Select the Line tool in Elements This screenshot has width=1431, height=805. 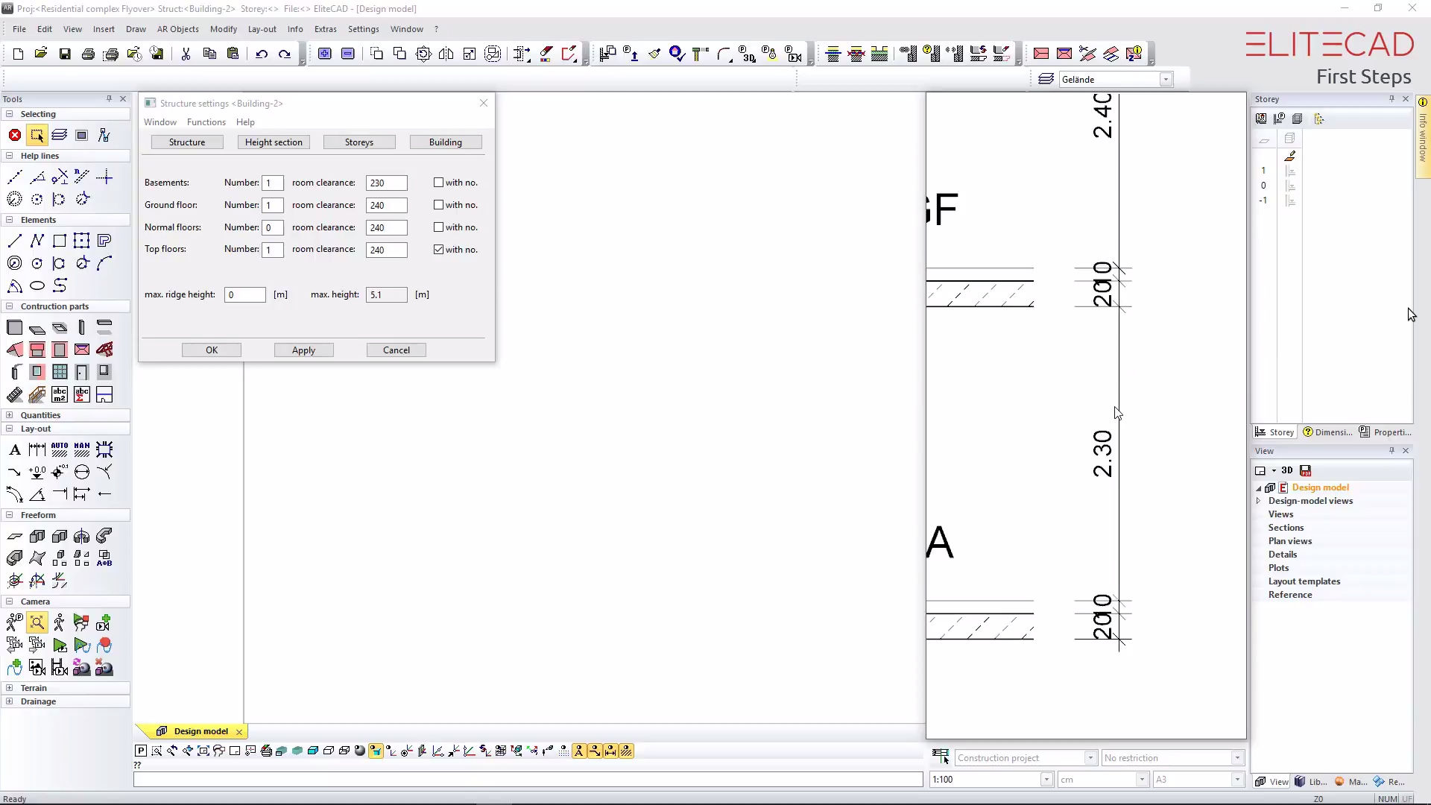(15, 241)
